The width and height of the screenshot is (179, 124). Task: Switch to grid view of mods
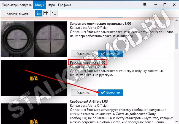tap(46, 13)
